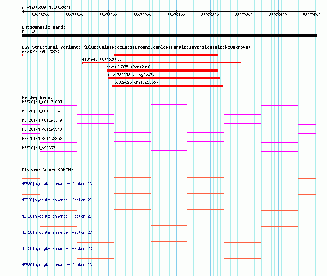This screenshot has width=327, height=276.
Task: Select transcript MEF2C|NM_001193348
Action: (42, 130)
